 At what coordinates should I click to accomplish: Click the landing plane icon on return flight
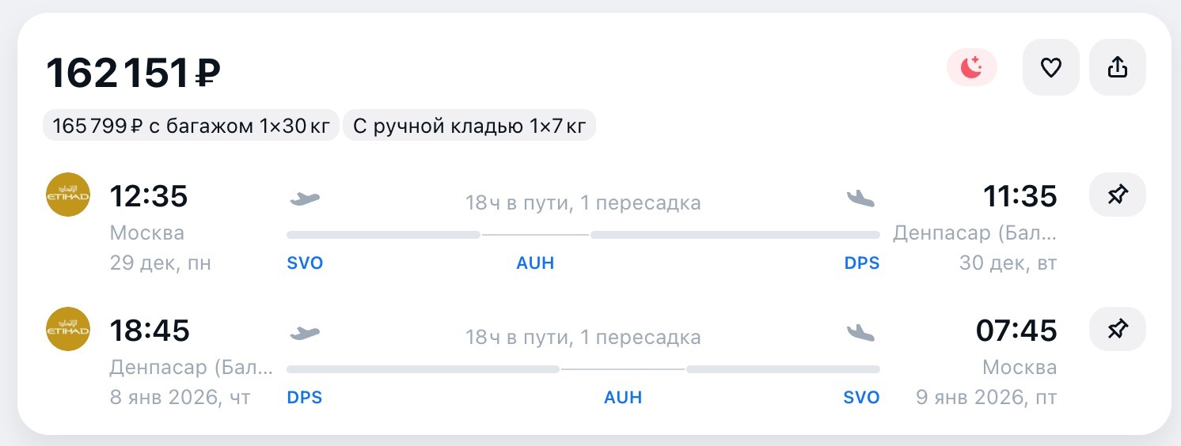[x=860, y=333]
